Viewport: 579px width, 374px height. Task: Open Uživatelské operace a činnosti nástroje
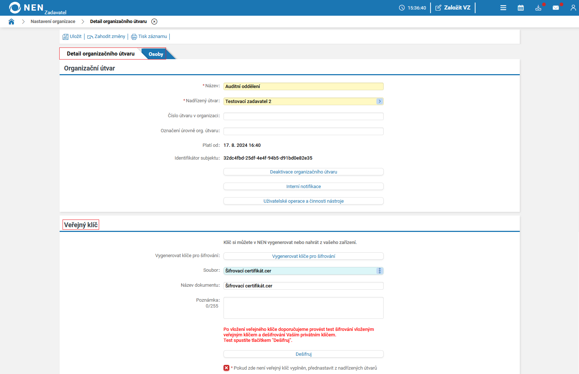304,201
